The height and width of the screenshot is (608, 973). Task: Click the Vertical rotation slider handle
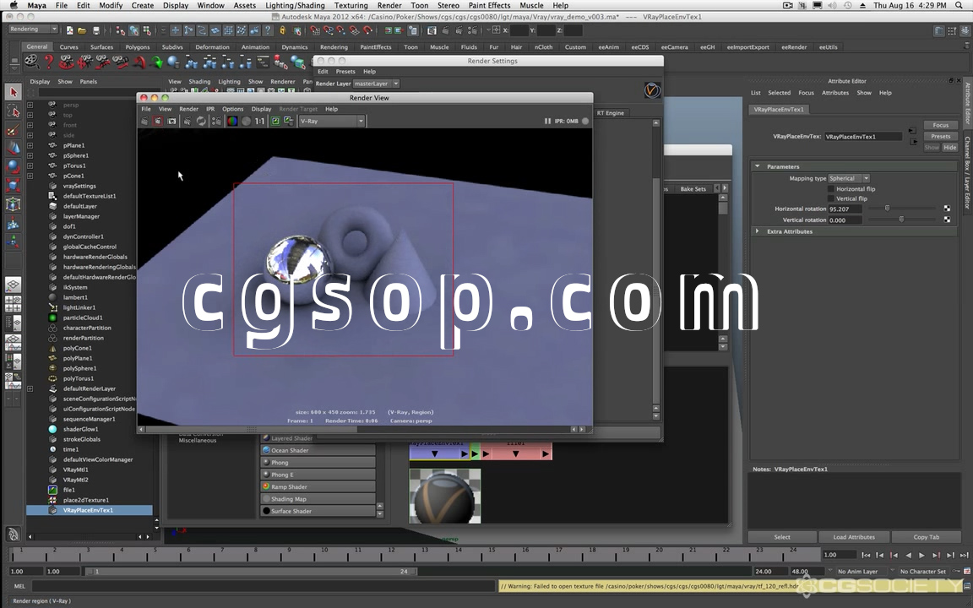tap(901, 219)
